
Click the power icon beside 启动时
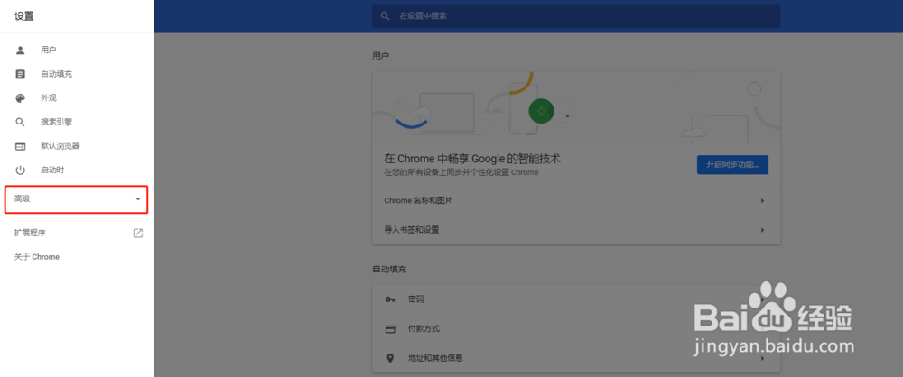[x=20, y=170]
